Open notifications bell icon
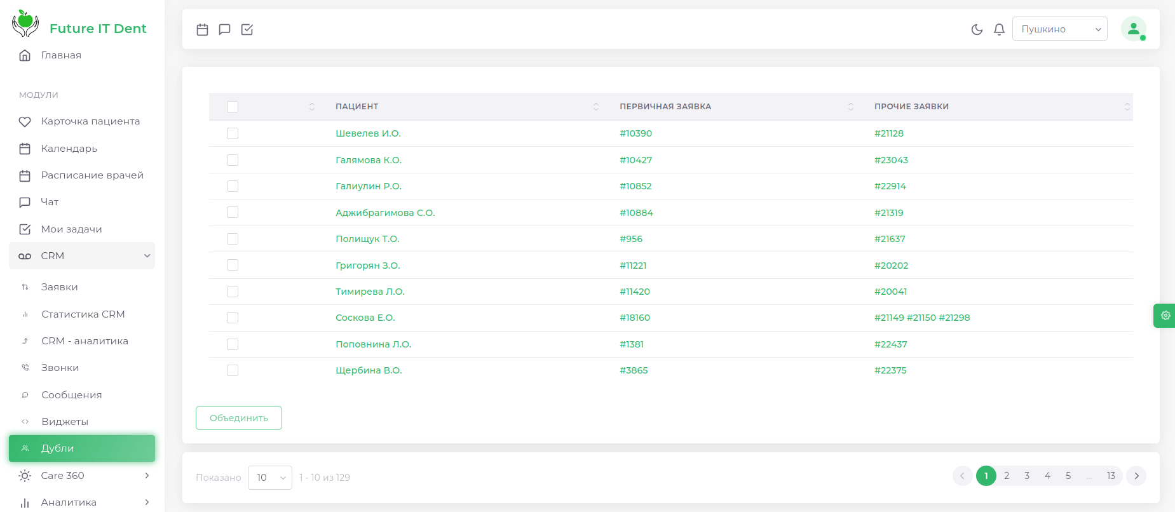This screenshot has height=512, width=1175. coord(999,29)
